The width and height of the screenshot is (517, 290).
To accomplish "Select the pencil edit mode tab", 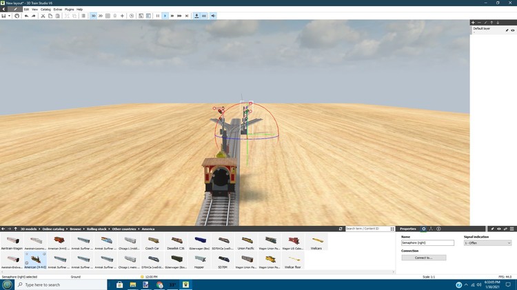I will (x=15, y=9).
